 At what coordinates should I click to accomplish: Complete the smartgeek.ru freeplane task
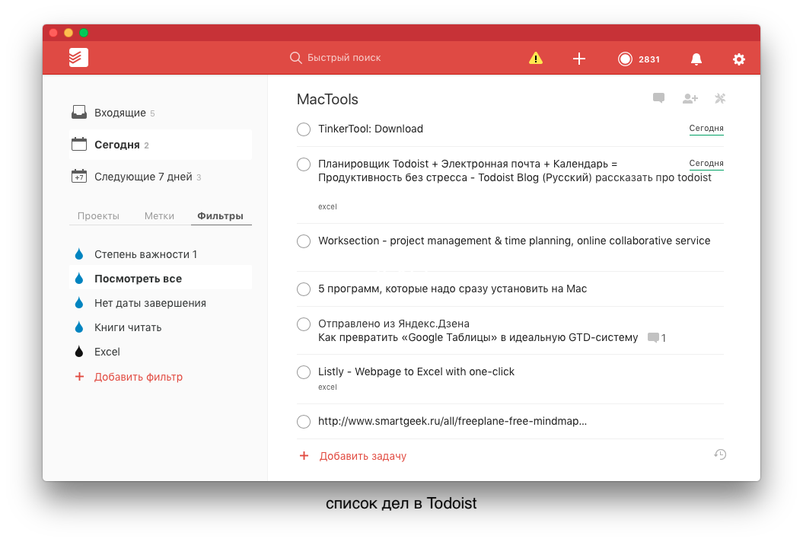click(304, 422)
